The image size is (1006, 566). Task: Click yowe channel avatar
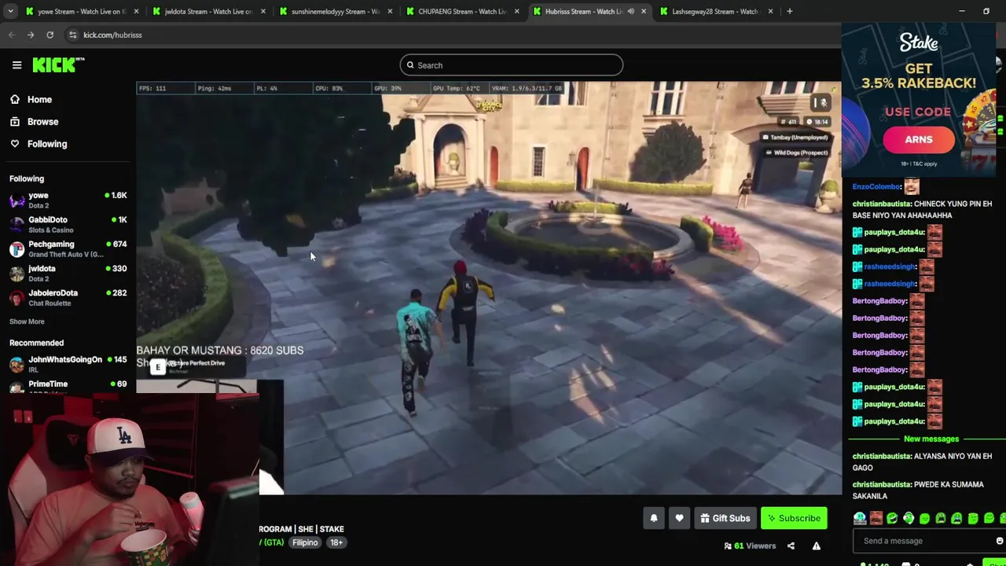point(17,200)
